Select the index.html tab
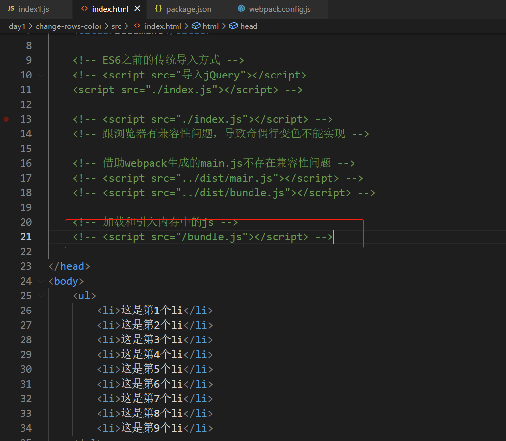The height and width of the screenshot is (441, 506). click(109, 9)
